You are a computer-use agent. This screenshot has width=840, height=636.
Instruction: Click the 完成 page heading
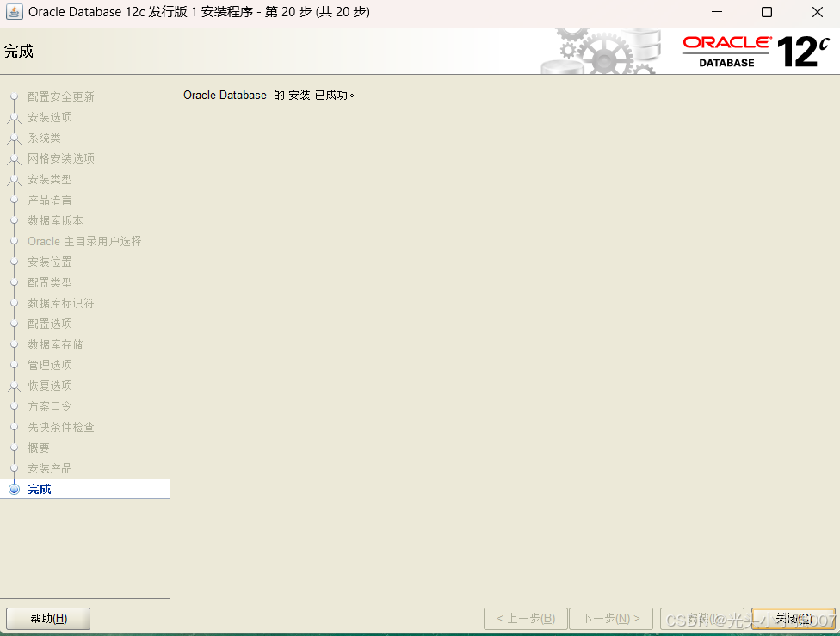pyautogui.click(x=19, y=52)
